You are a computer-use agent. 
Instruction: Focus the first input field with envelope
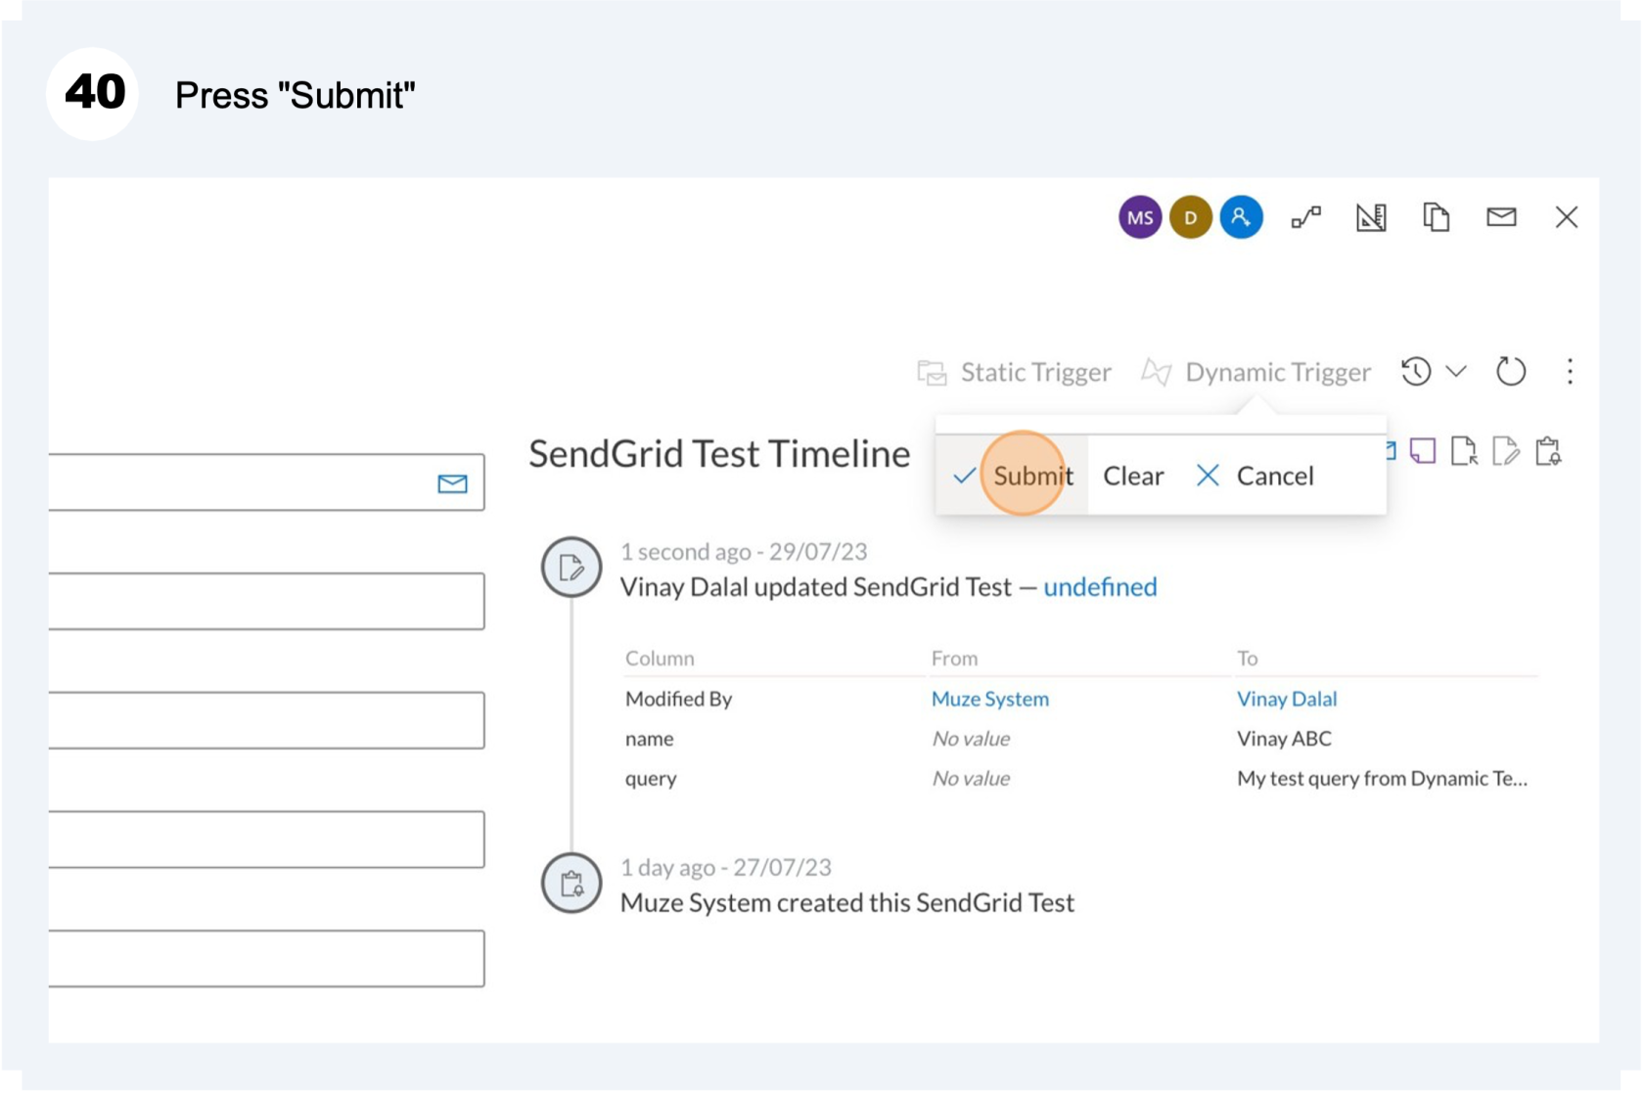[265, 482]
